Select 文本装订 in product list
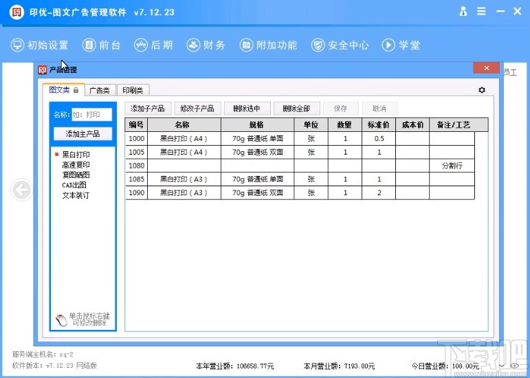530x378 pixels. [76, 195]
